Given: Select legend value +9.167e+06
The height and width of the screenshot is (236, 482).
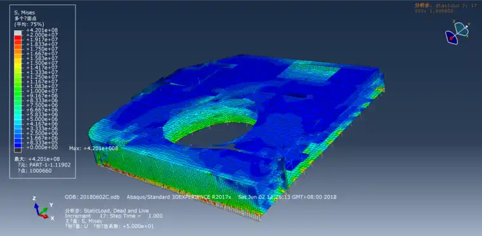Looking at the screenshot, I should click(42, 96).
